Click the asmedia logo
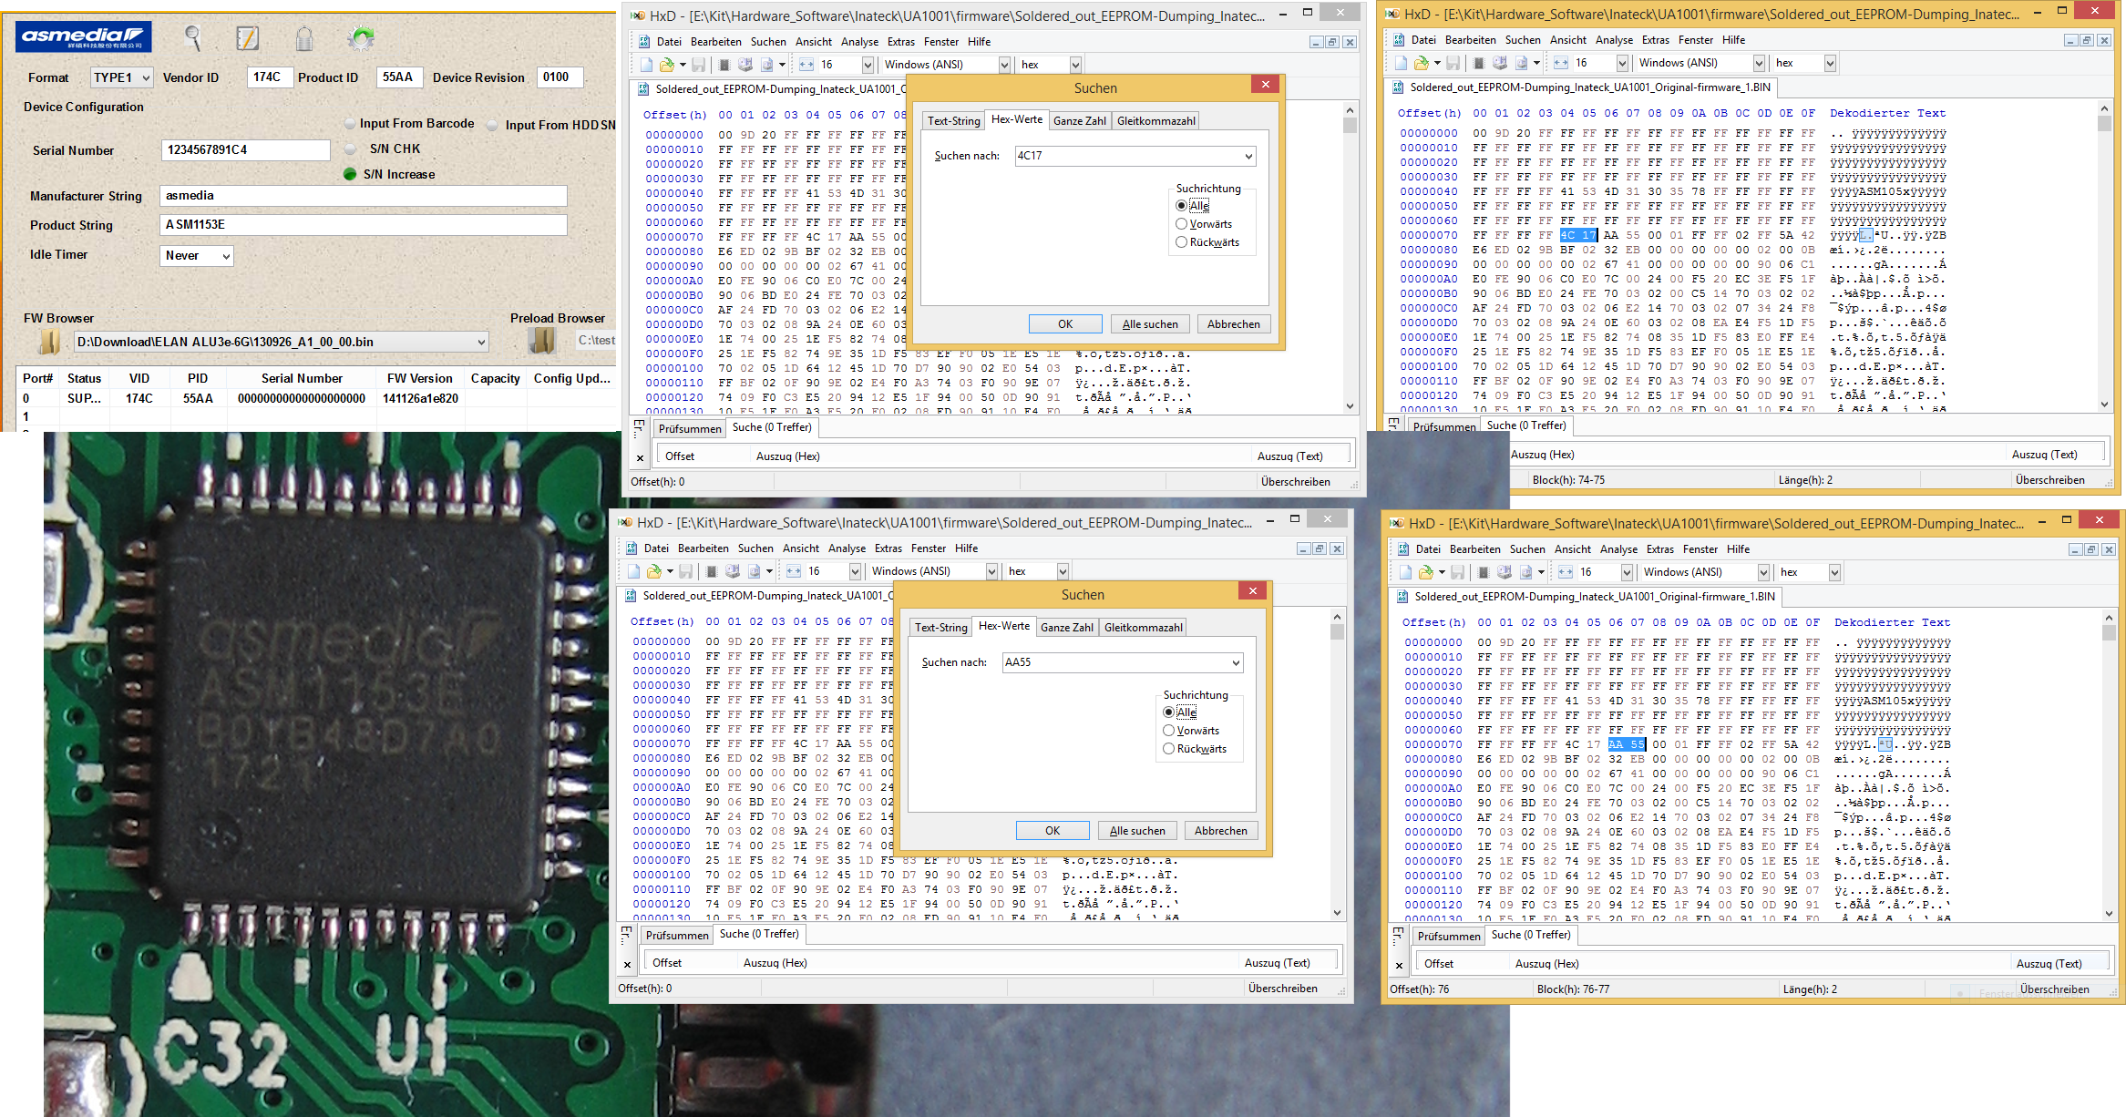Image resolution: width=2126 pixels, height=1117 pixels. 83,36
